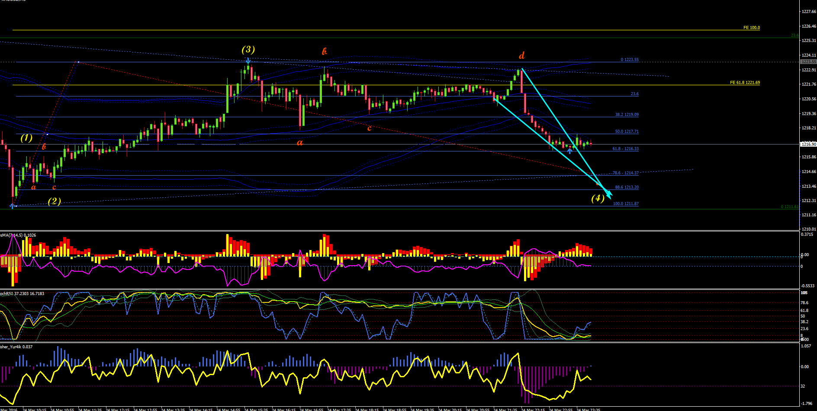
Task: Click the 78.6 level on StochRSI scale
Action: pyautogui.click(x=804, y=303)
